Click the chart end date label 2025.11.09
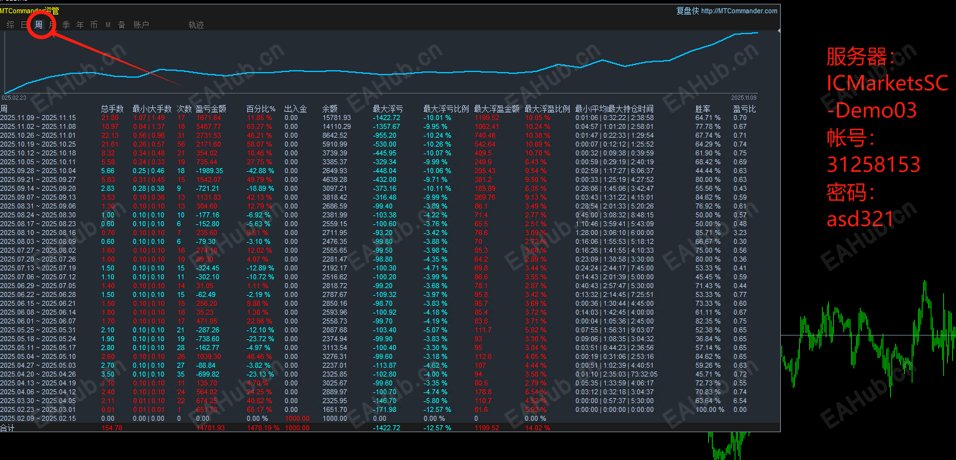This screenshot has width=956, height=460. click(x=744, y=98)
